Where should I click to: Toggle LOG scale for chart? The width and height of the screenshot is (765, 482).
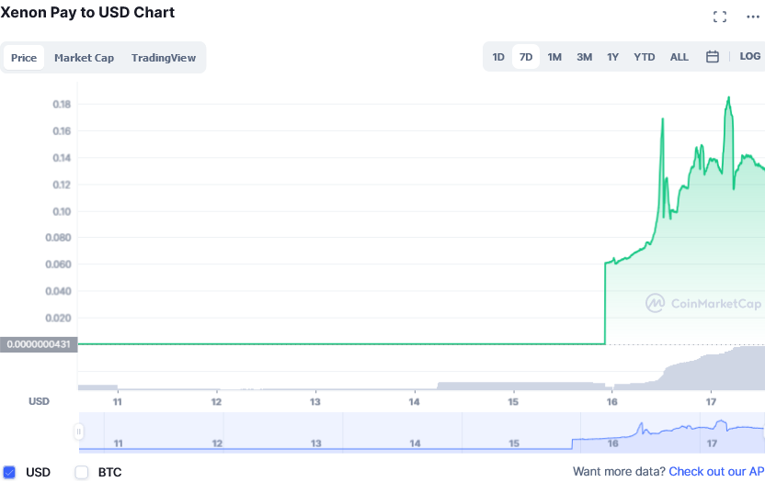tap(750, 56)
